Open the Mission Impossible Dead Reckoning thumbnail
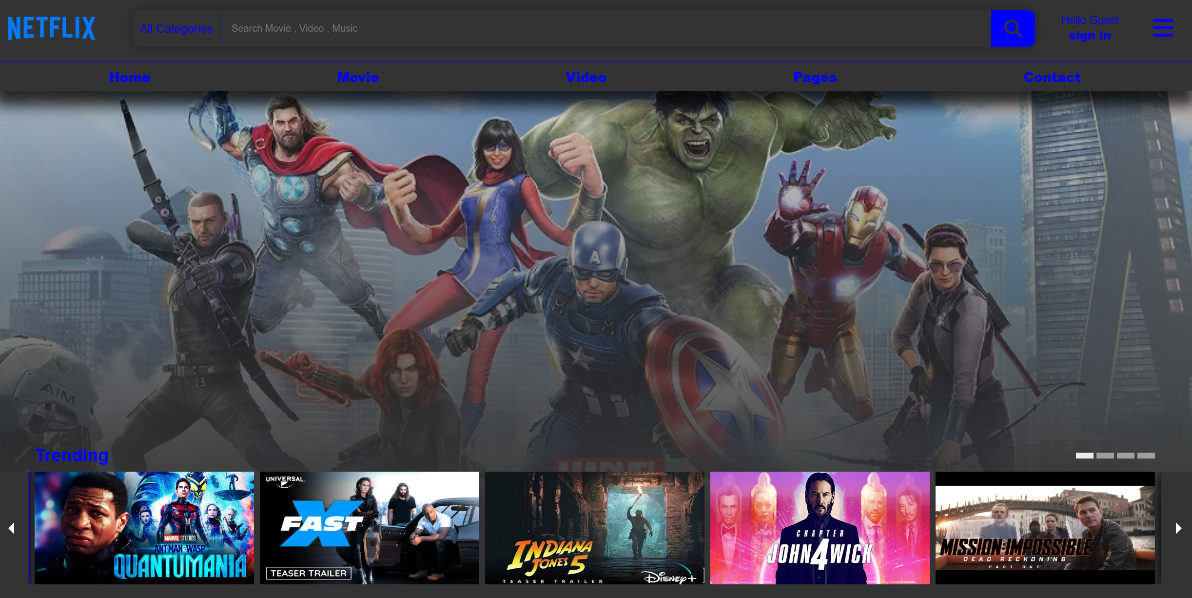Image resolution: width=1192 pixels, height=598 pixels. (1045, 528)
